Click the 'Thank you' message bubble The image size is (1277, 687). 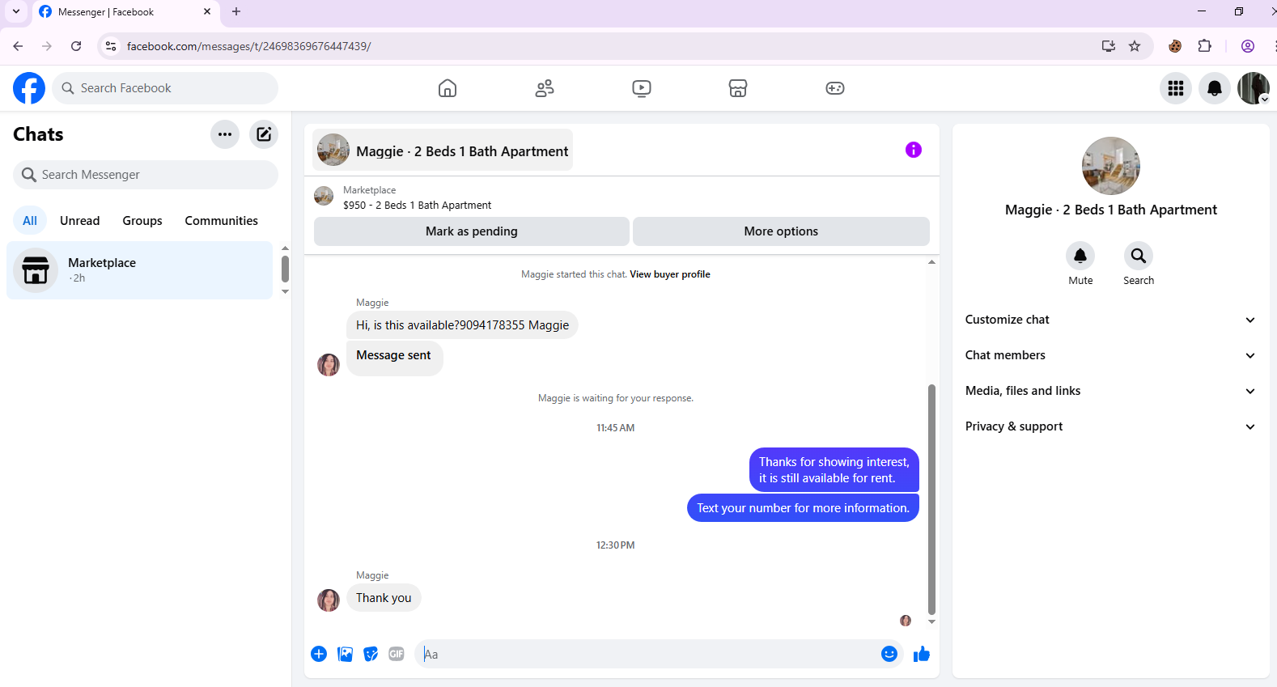384,598
